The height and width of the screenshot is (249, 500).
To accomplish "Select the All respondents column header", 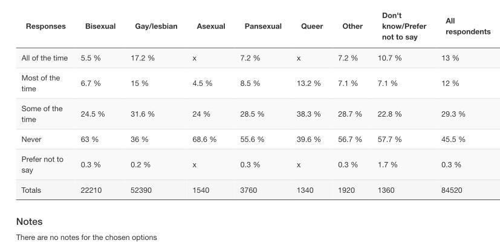I will click(x=467, y=26).
